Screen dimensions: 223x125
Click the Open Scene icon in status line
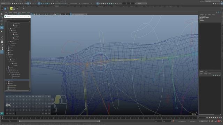click(x=15, y=3)
